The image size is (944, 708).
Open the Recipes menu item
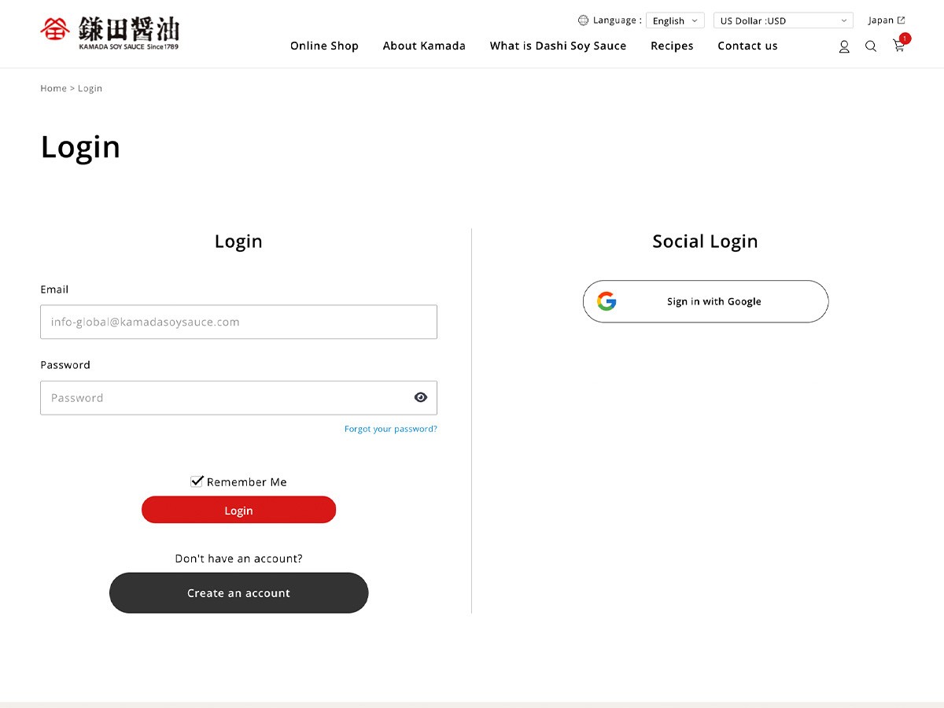tap(672, 46)
